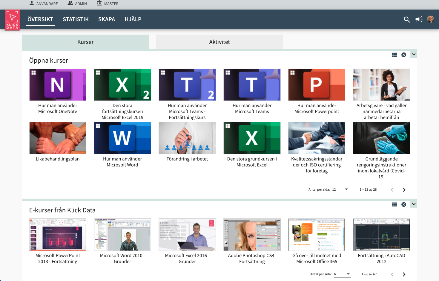Click the Klick Data logo
This screenshot has width=439, height=281.
12,19
